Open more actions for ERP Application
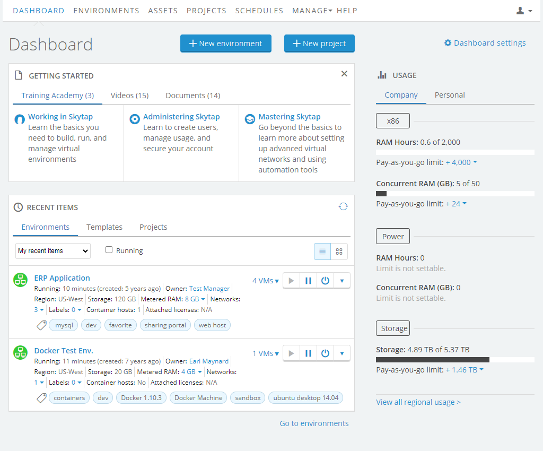543x451 pixels. [x=342, y=281]
